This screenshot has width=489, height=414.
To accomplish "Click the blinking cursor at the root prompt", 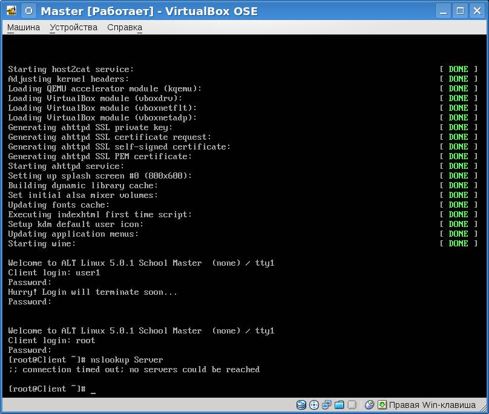I will (93, 389).
